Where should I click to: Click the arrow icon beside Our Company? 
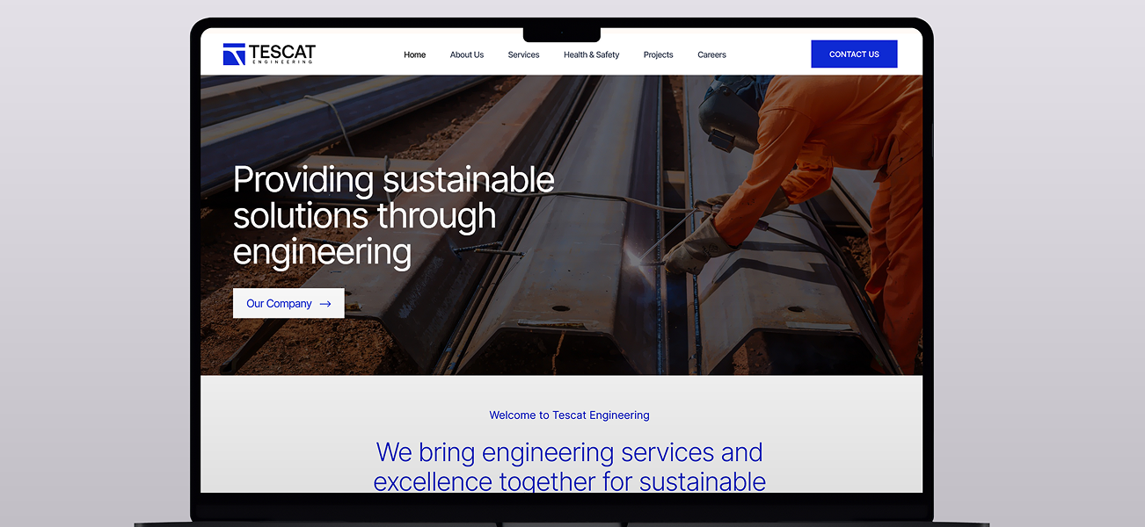click(325, 304)
